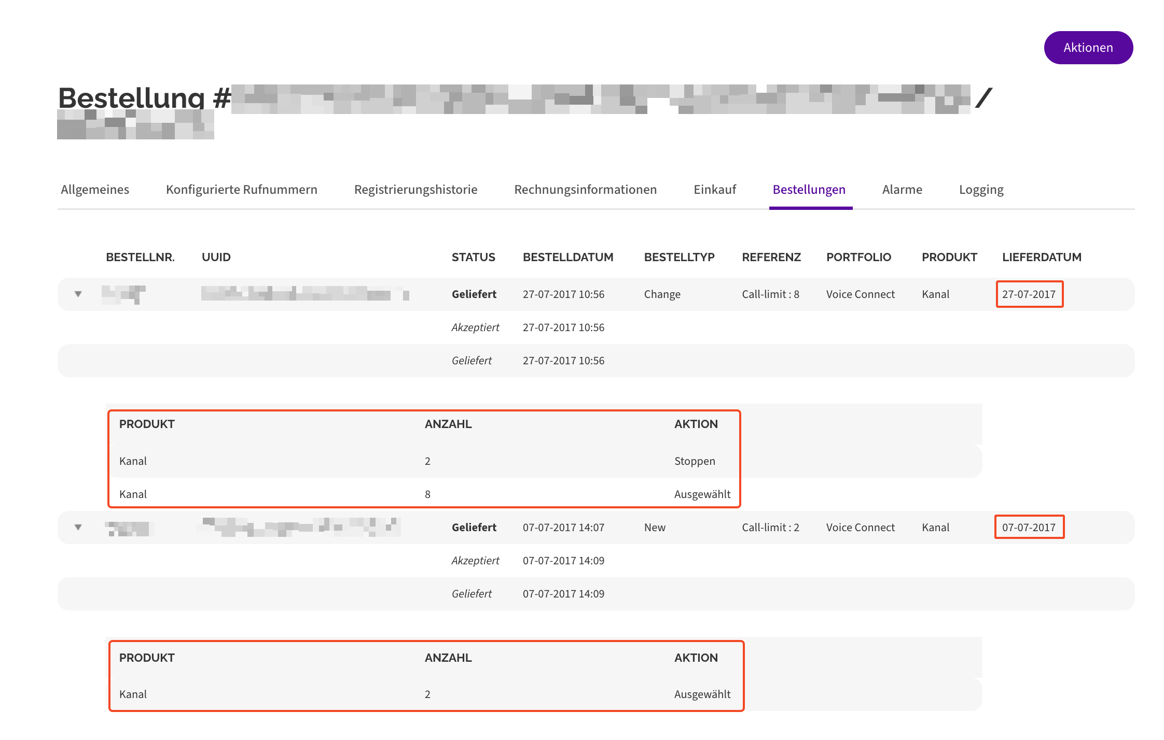Viewport: 1164px width, 740px height.
Task: Open the Konfigurierte Rufnummern tab
Action: pyautogui.click(x=241, y=190)
